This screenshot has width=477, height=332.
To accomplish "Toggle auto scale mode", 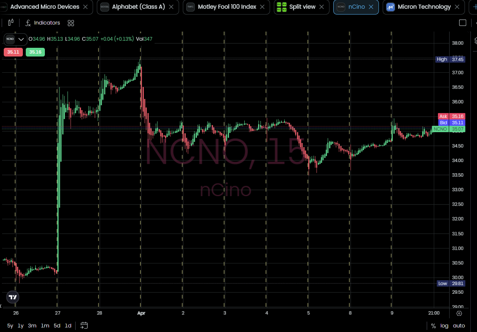I will click(459, 326).
